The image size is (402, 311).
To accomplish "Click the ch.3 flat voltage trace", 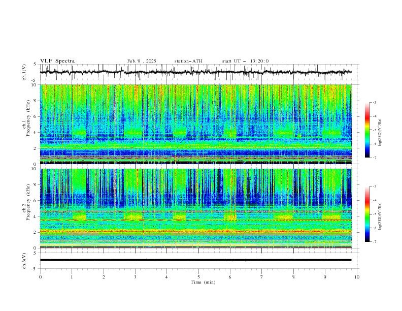I will click(x=195, y=260).
